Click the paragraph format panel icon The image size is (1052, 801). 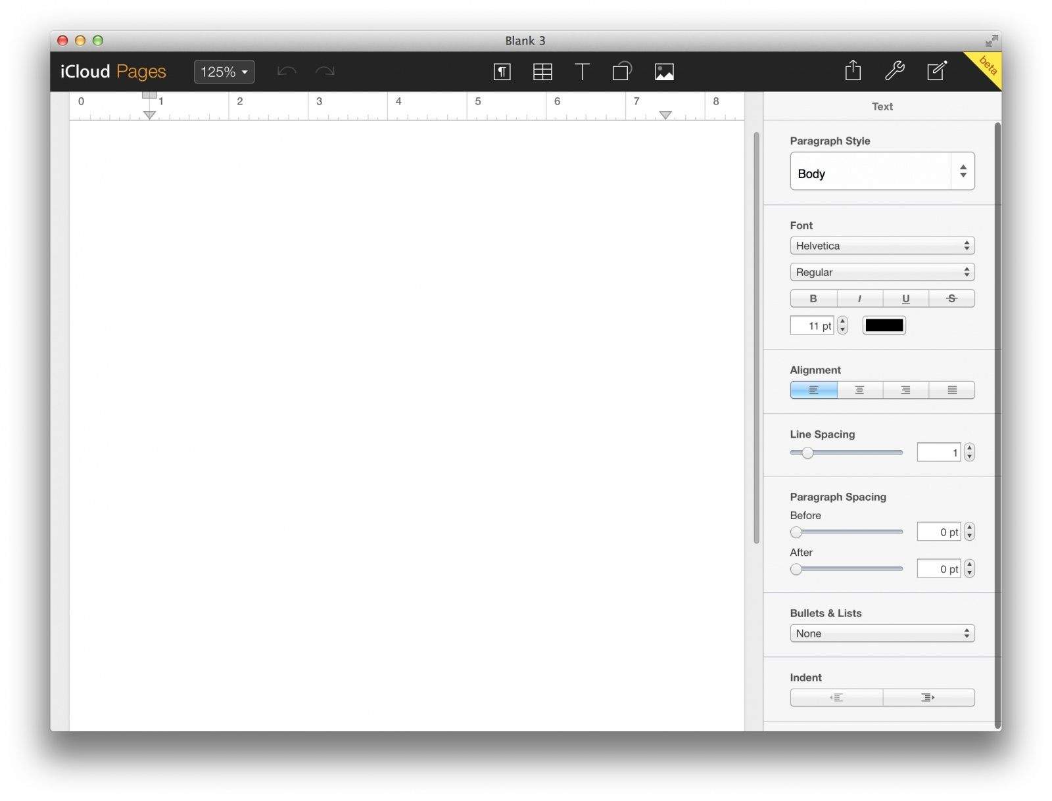(x=502, y=72)
